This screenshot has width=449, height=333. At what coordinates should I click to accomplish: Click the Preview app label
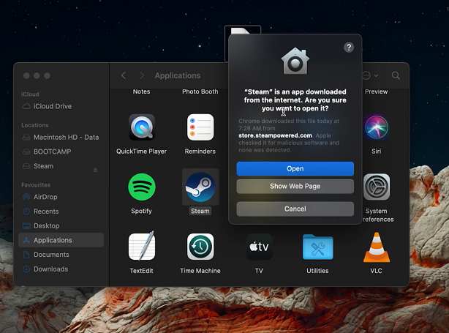click(377, 91)
